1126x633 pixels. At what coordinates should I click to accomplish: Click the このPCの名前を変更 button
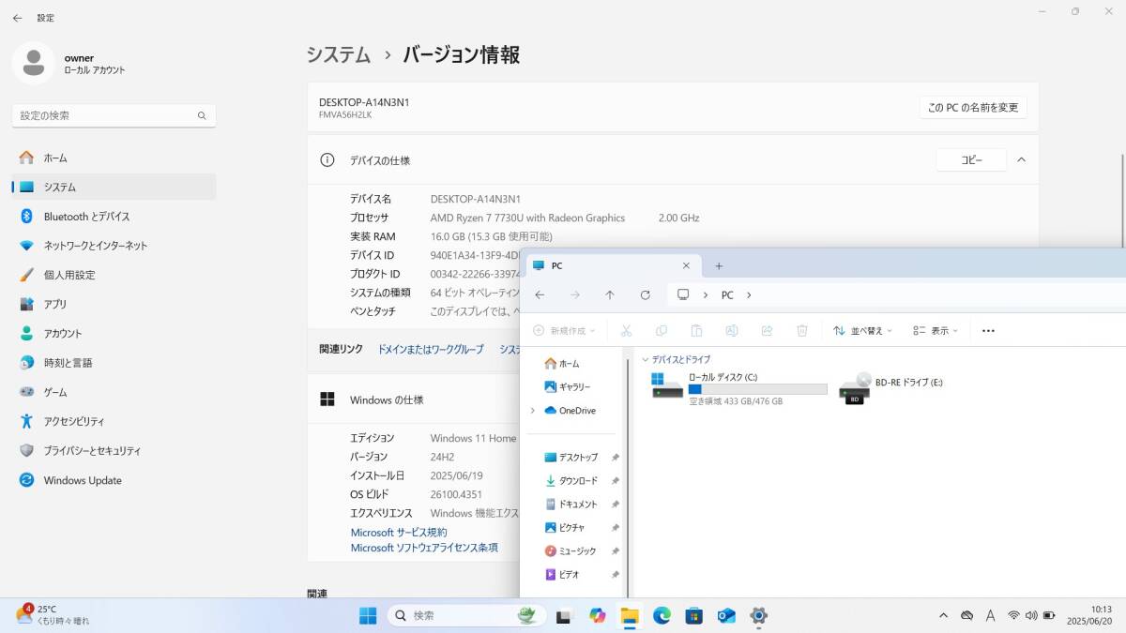972,107
